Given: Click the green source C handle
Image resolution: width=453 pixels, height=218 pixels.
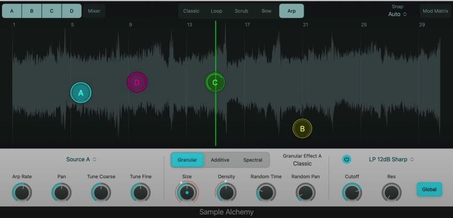Looking at the screenshot, I should pyautogui.click(x=215, y=82).
